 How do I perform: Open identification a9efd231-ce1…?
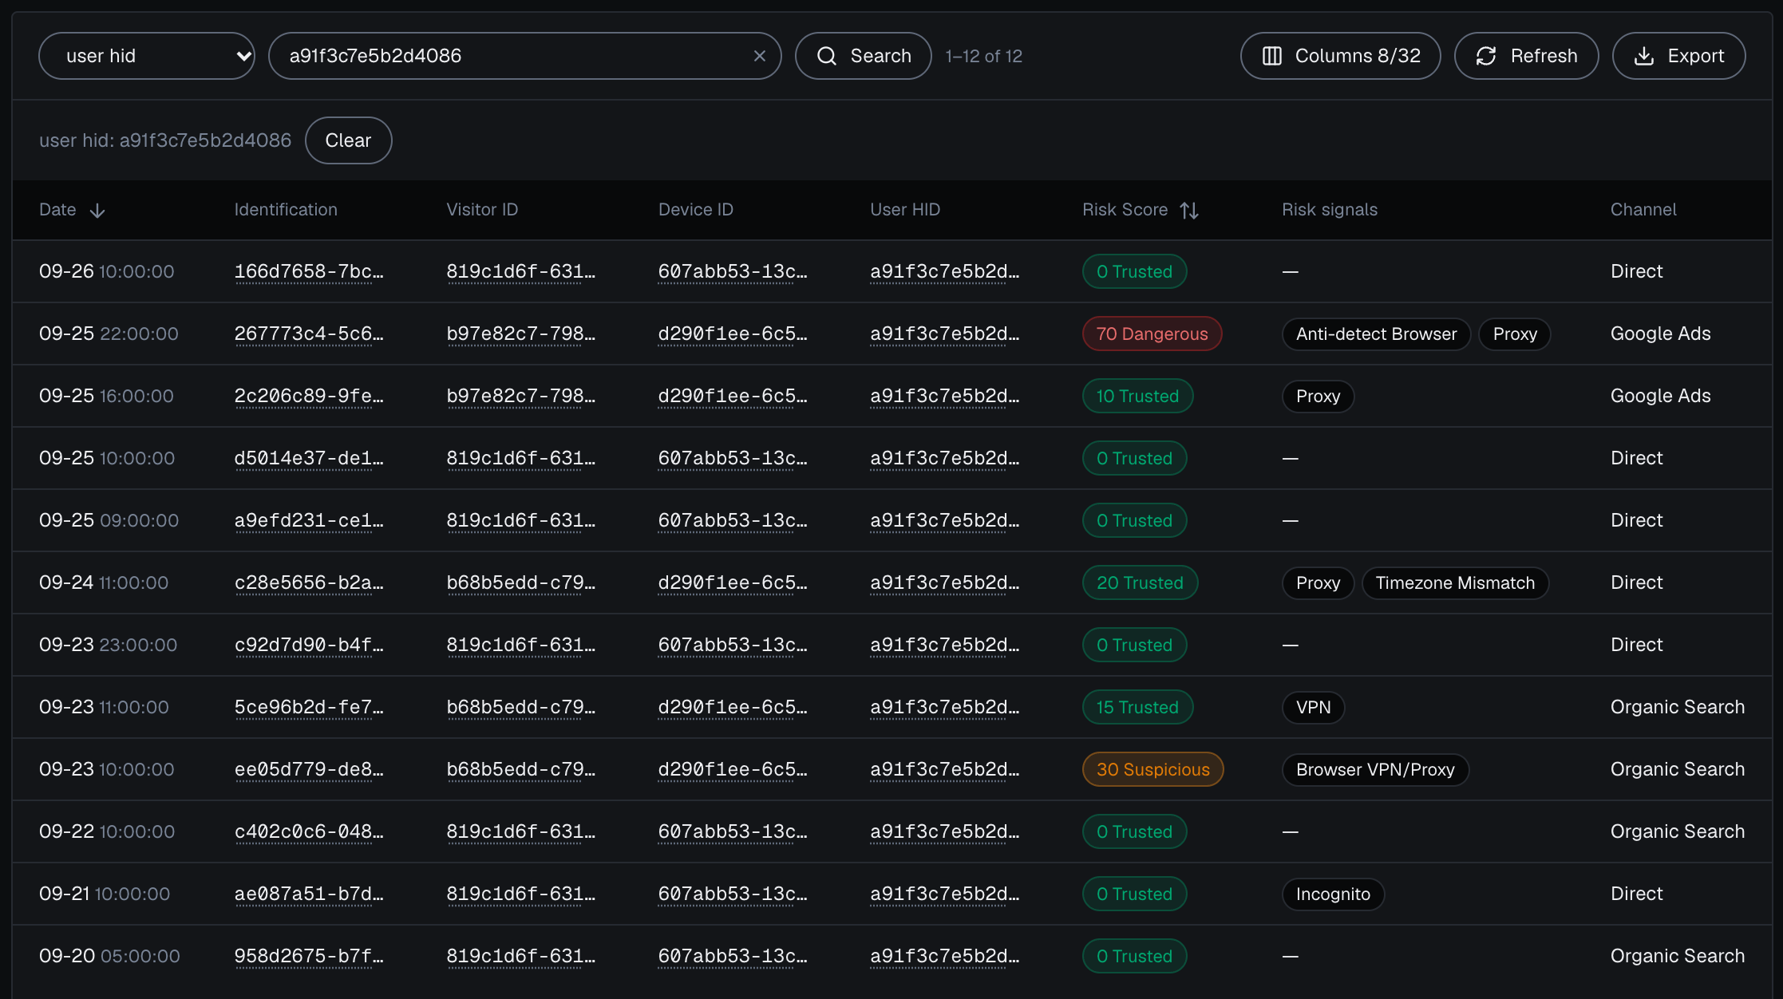click(309, 520)
